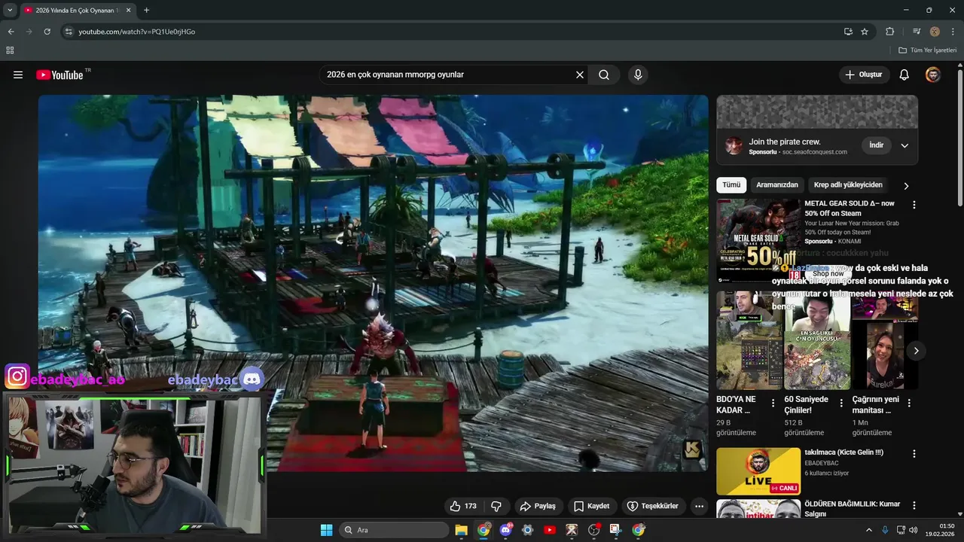Open Discord from the taskbar
This screenshot has width=964, height=542.
tap(505, 530)
